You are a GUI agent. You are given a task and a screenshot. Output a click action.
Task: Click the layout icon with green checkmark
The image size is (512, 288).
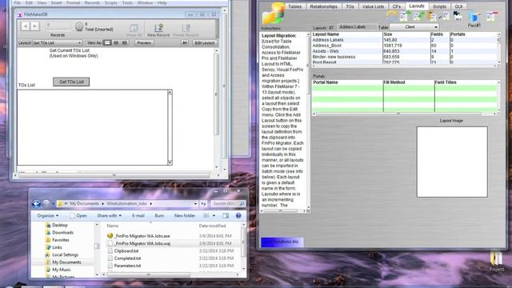point(418,16)
